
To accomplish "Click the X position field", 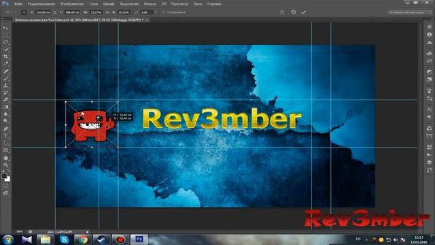I will [43, 12].
